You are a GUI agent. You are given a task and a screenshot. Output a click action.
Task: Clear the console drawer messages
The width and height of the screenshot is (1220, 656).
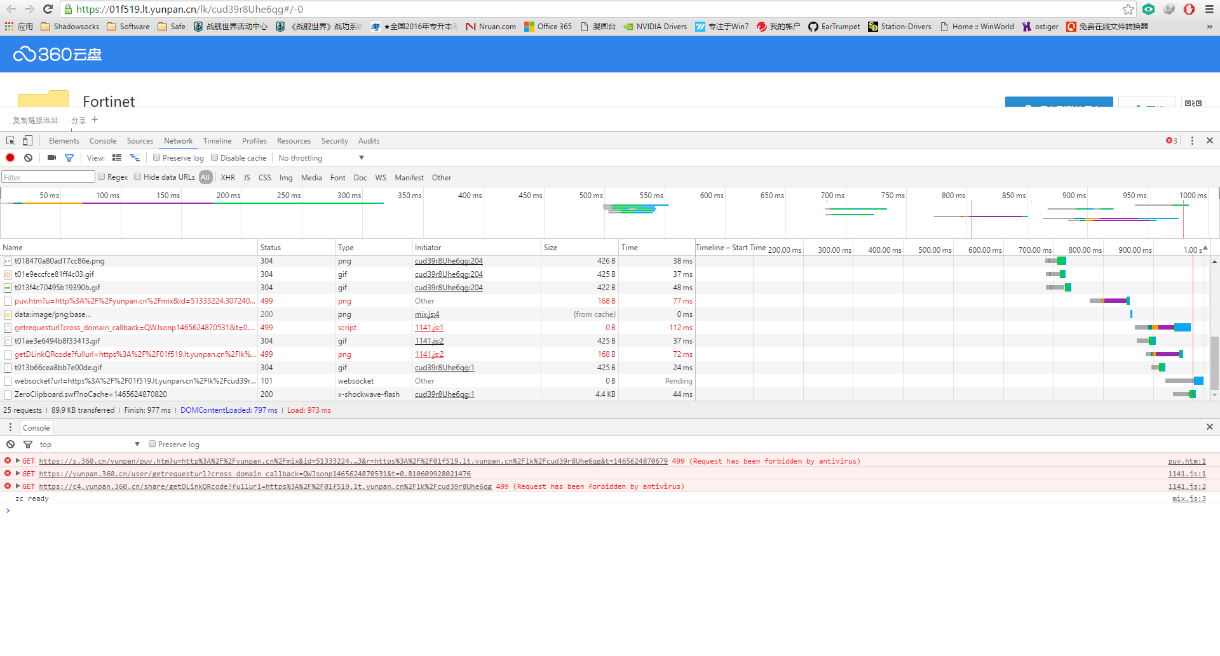(11, 445)
